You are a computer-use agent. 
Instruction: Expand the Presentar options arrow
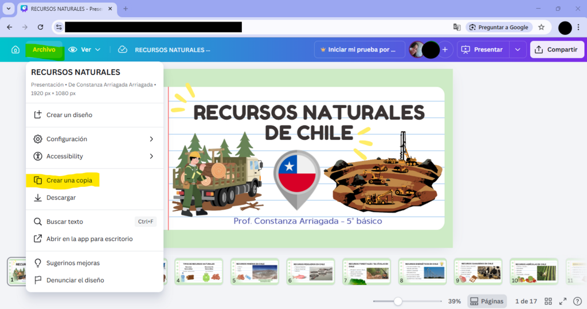(x=518, y=49)
